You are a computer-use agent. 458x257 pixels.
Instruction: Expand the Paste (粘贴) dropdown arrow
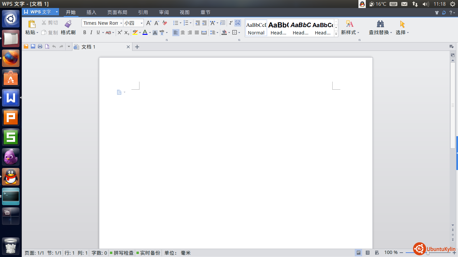coord(37,33)
